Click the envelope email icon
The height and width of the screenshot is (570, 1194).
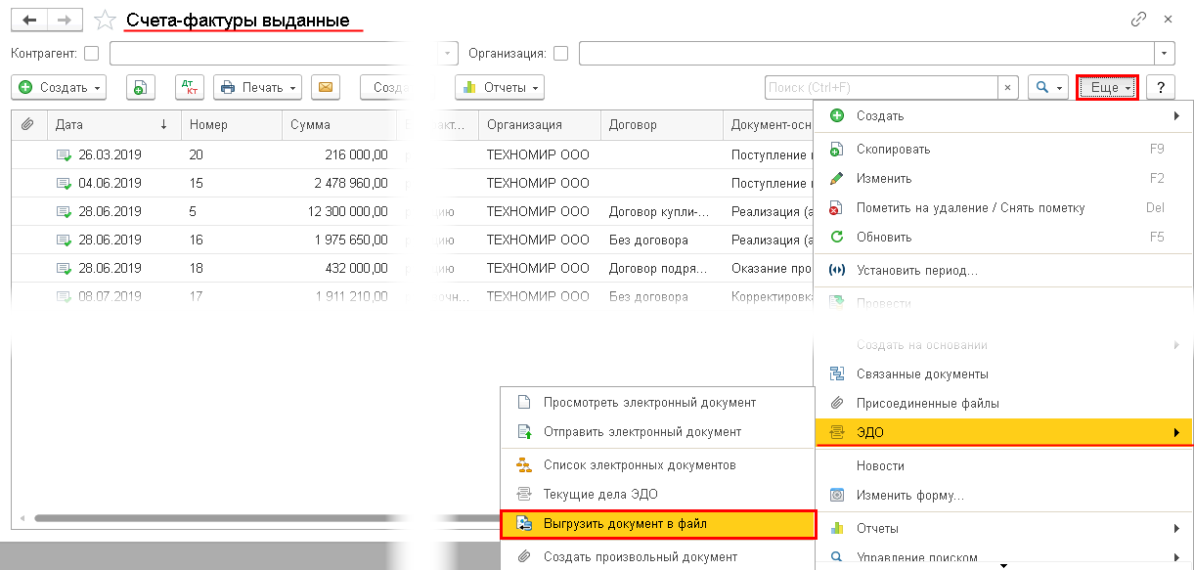(x=326, y=87)
